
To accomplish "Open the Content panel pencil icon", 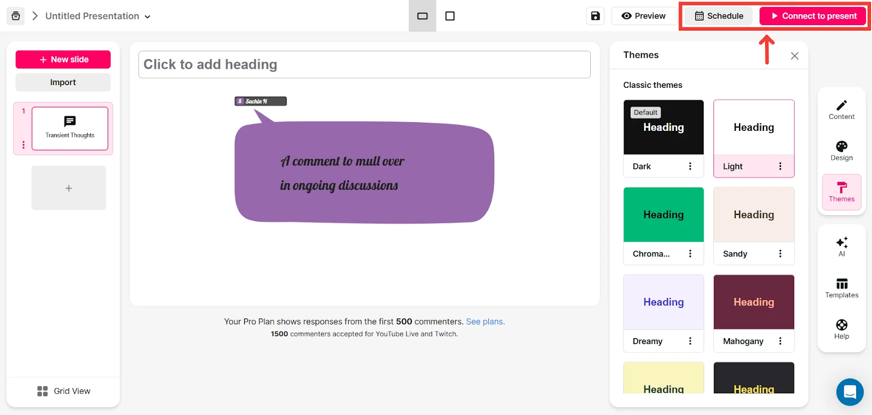I will [x=841, y=110].
